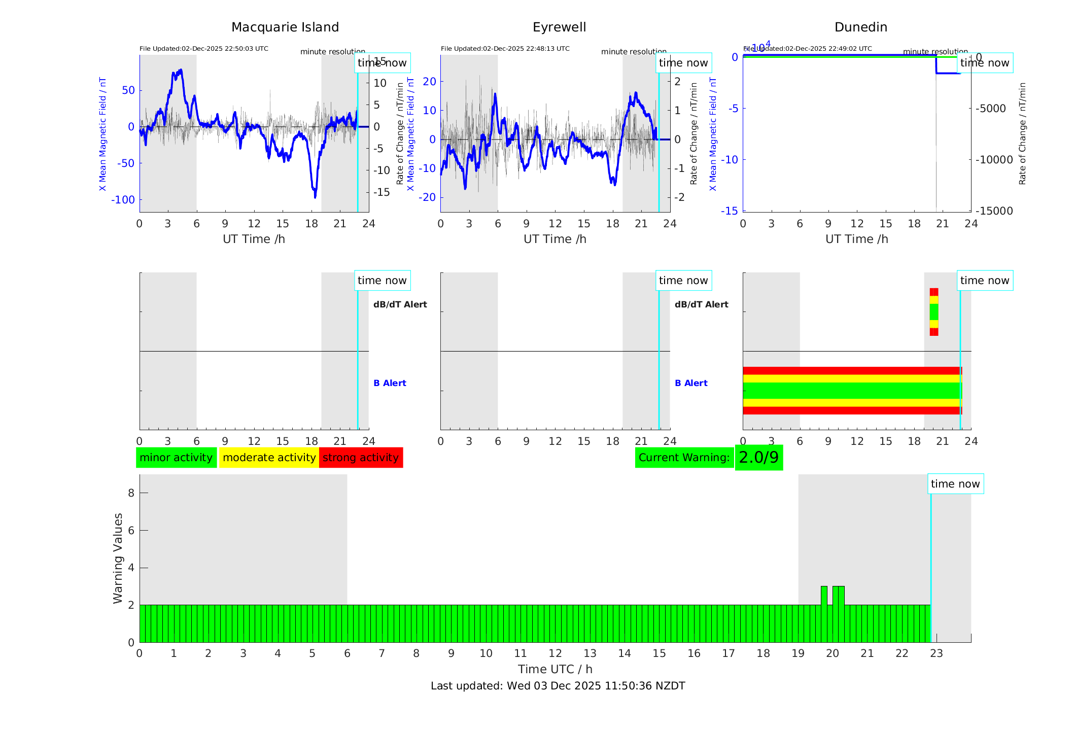Click the Macquarie Island chart title
This screenshot has width=1074, height=729.
(285, 27)
